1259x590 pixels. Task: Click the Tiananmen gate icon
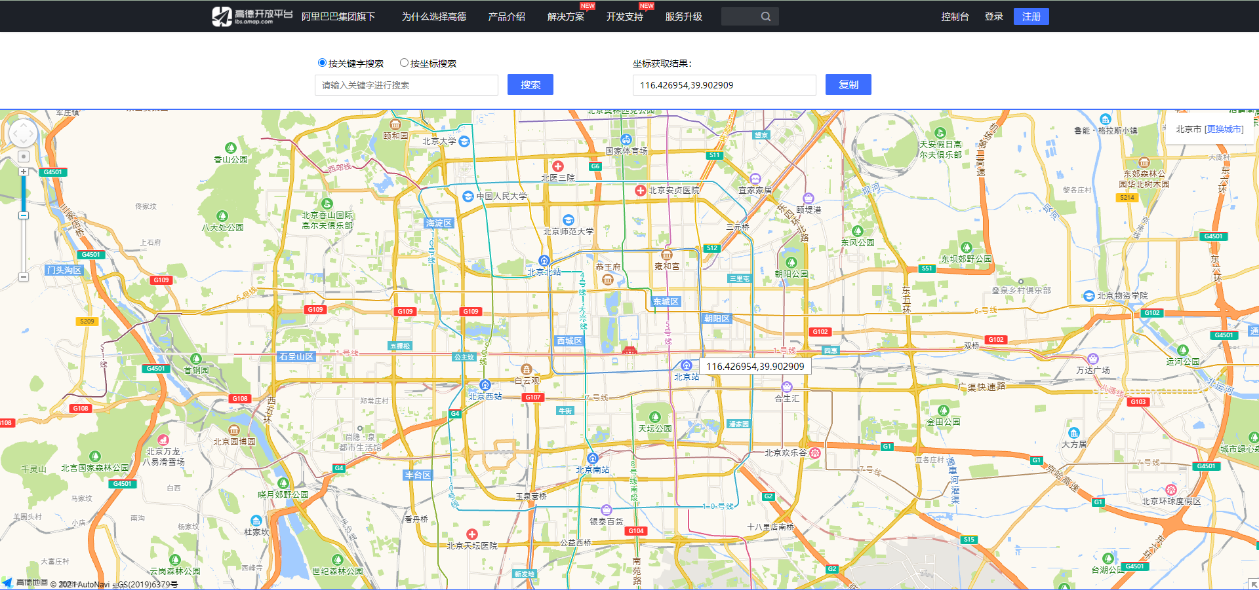[629, 350]
